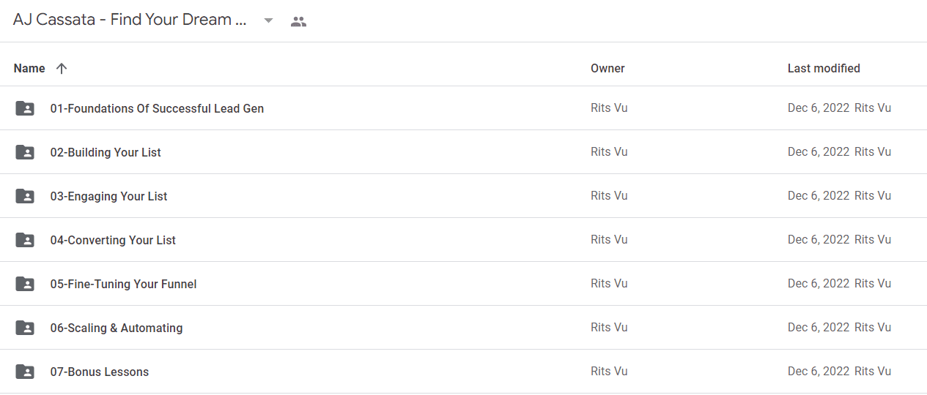Image resolution: width=927 pixels, height=395 pixels.
Task: Select shared folder icon for 03-Engaging Your List
Action: point(25,196)
